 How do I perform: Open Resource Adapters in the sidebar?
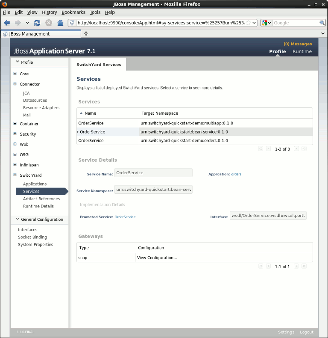pyautogui.click(x=41, y=107)
